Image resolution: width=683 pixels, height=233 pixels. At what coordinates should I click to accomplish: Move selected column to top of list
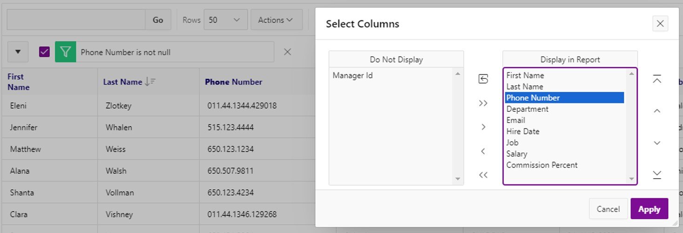657,79
